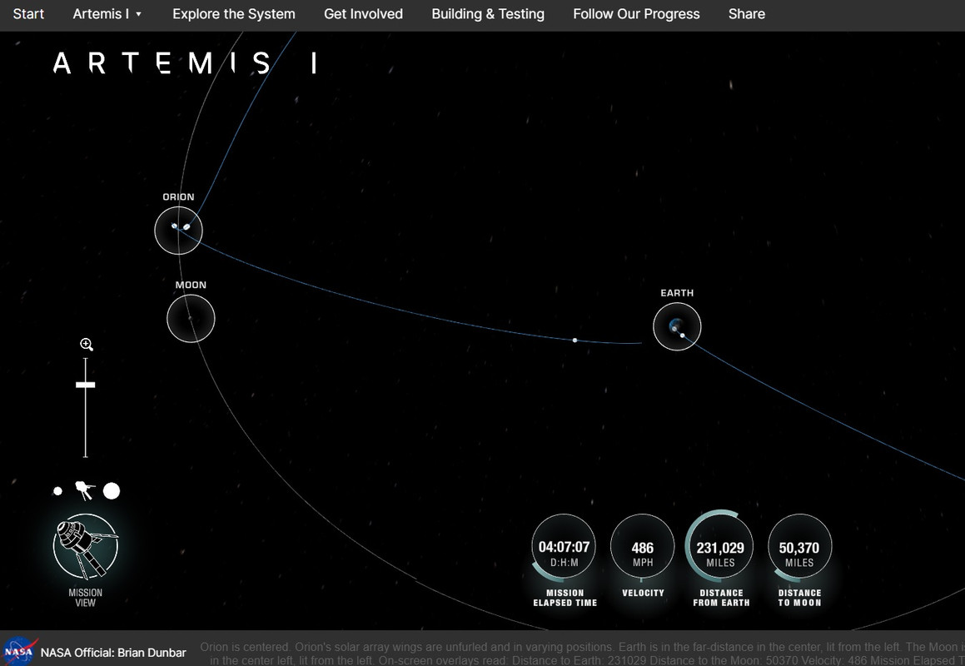The width and height of the screenshot is (965, 666).
Task: Click NASA Official: Brian Dunbar text
Action: pyautogui.click(x=113, y=653)
